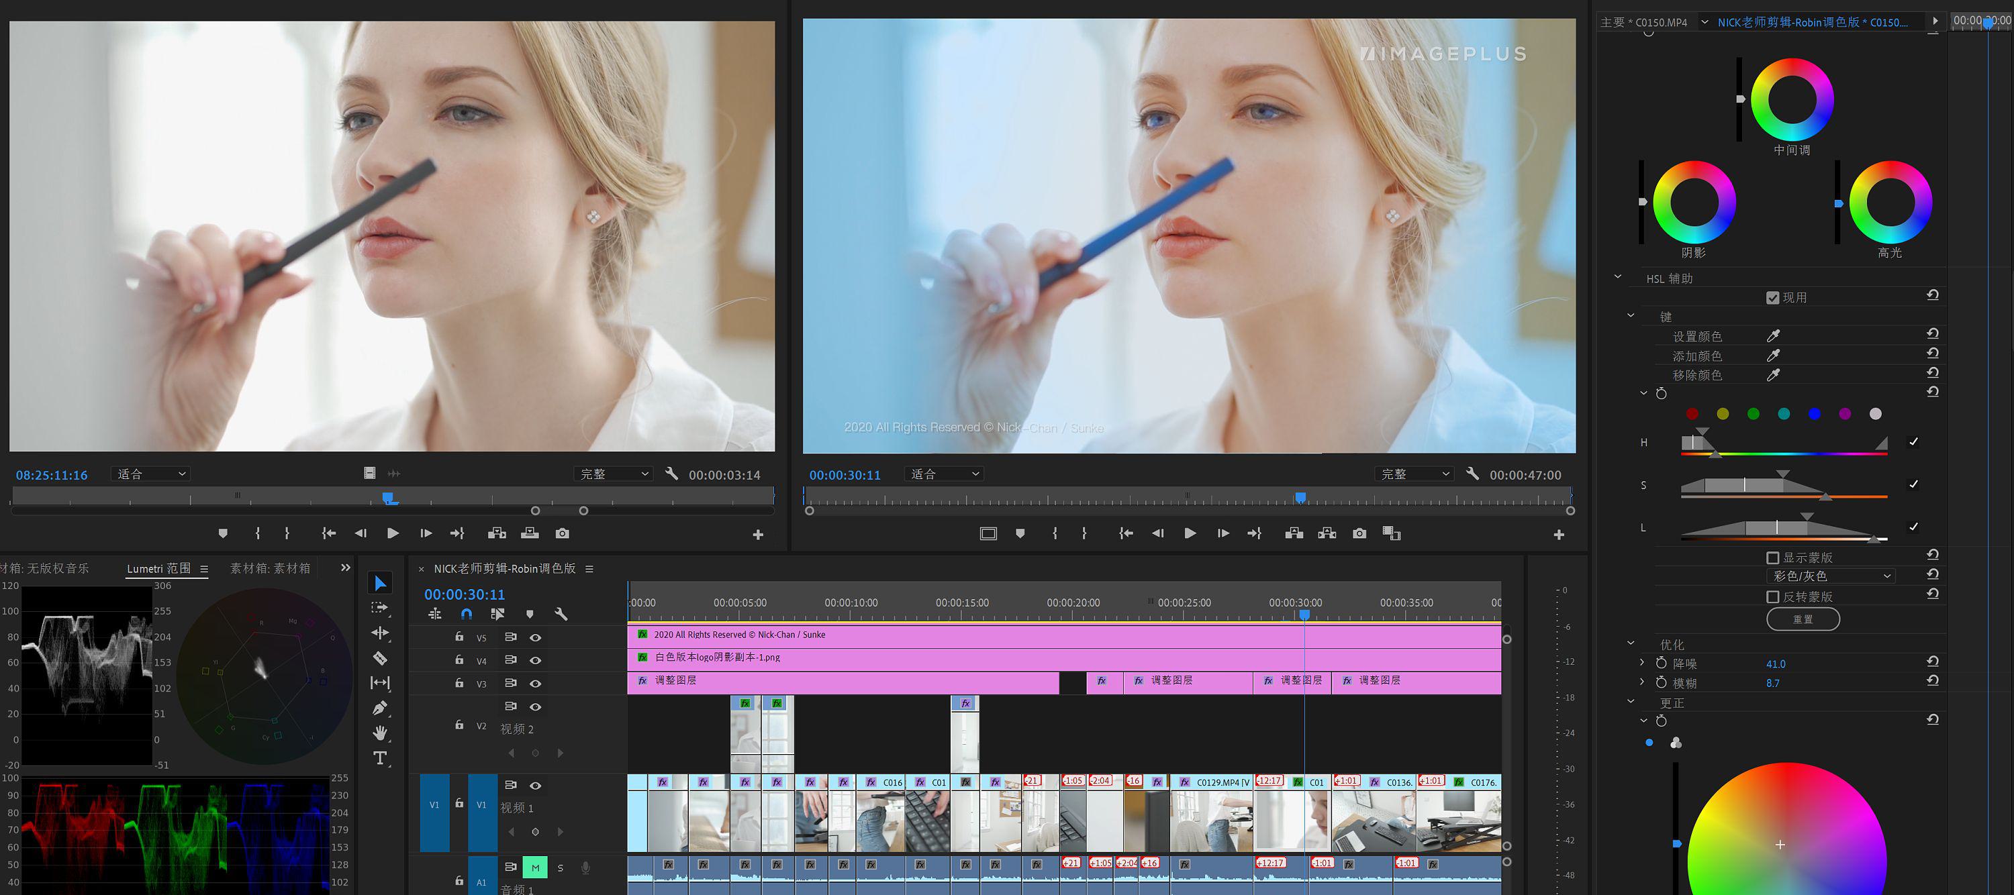Click the Set Color eyedropper

(1773, 336)
